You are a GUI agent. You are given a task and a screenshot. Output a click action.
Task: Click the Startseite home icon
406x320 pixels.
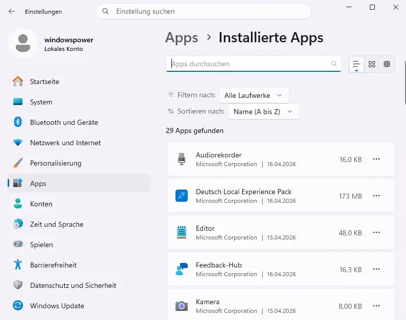(x=18, y=82)
